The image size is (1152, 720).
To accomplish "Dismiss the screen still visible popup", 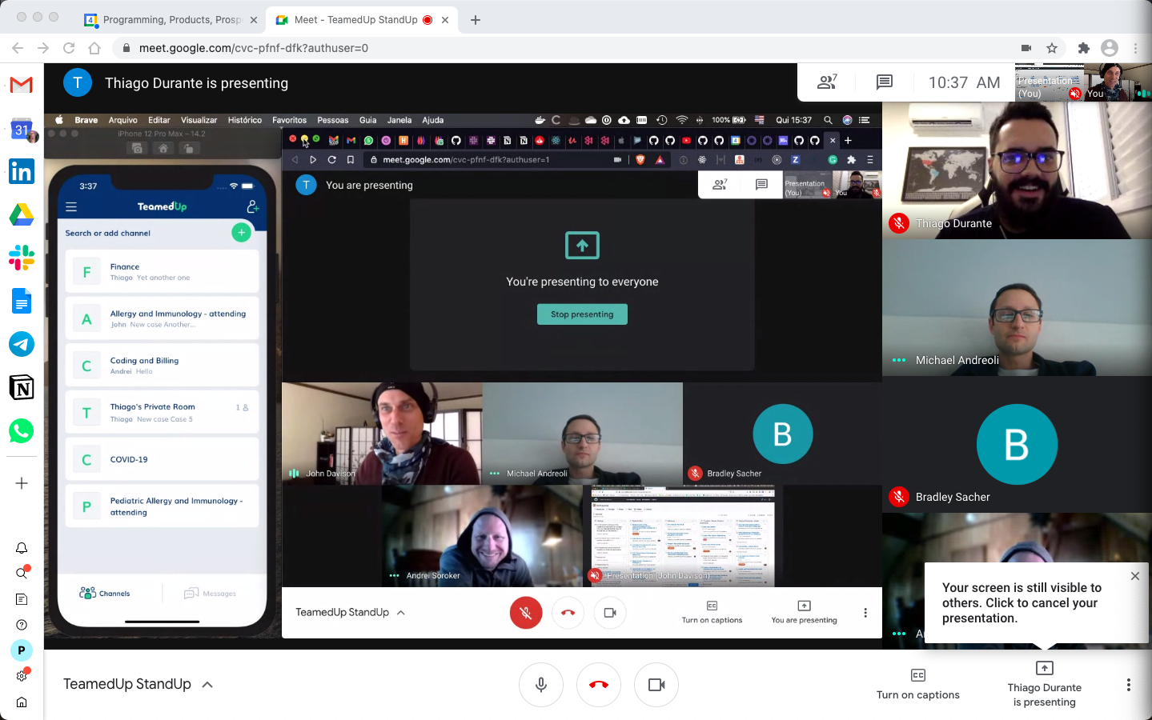I will pyautogui.click(x=1134, y=576).
